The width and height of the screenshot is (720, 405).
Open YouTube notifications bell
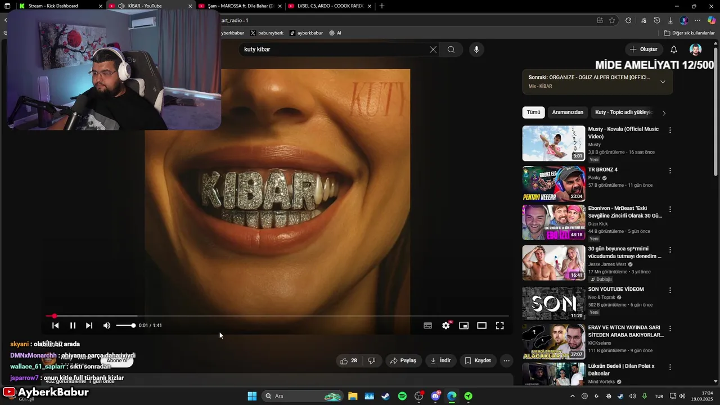click(x=674, y=49)
